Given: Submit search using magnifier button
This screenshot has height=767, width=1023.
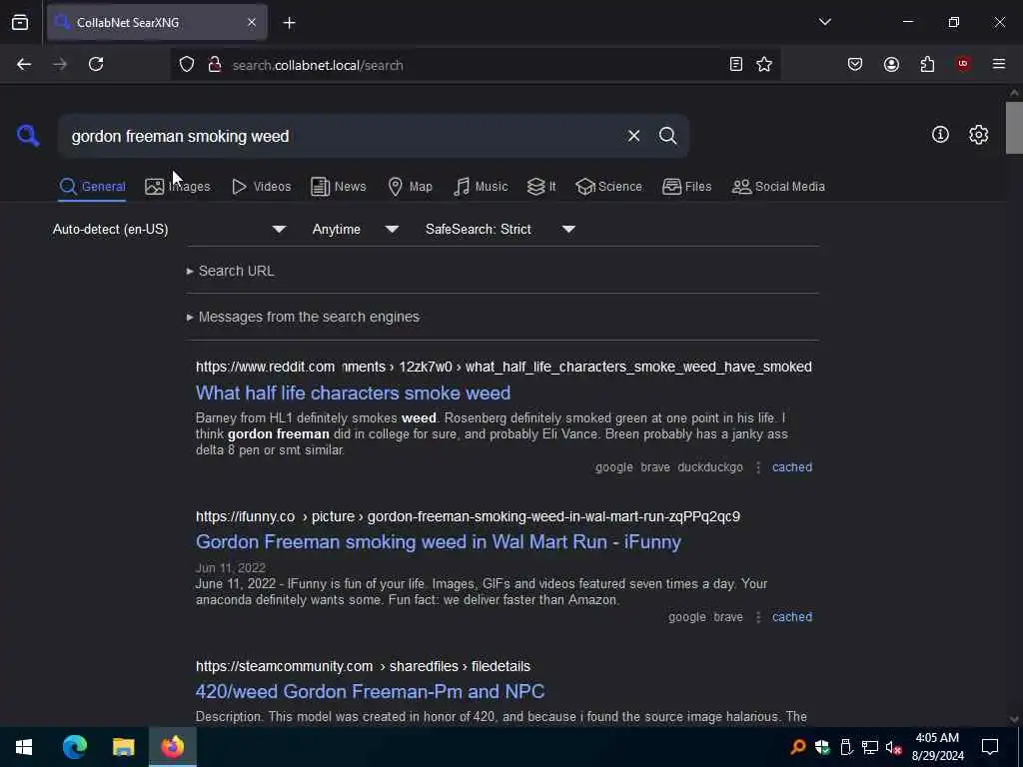Looking at the screenshot, I should click(667, 136).
